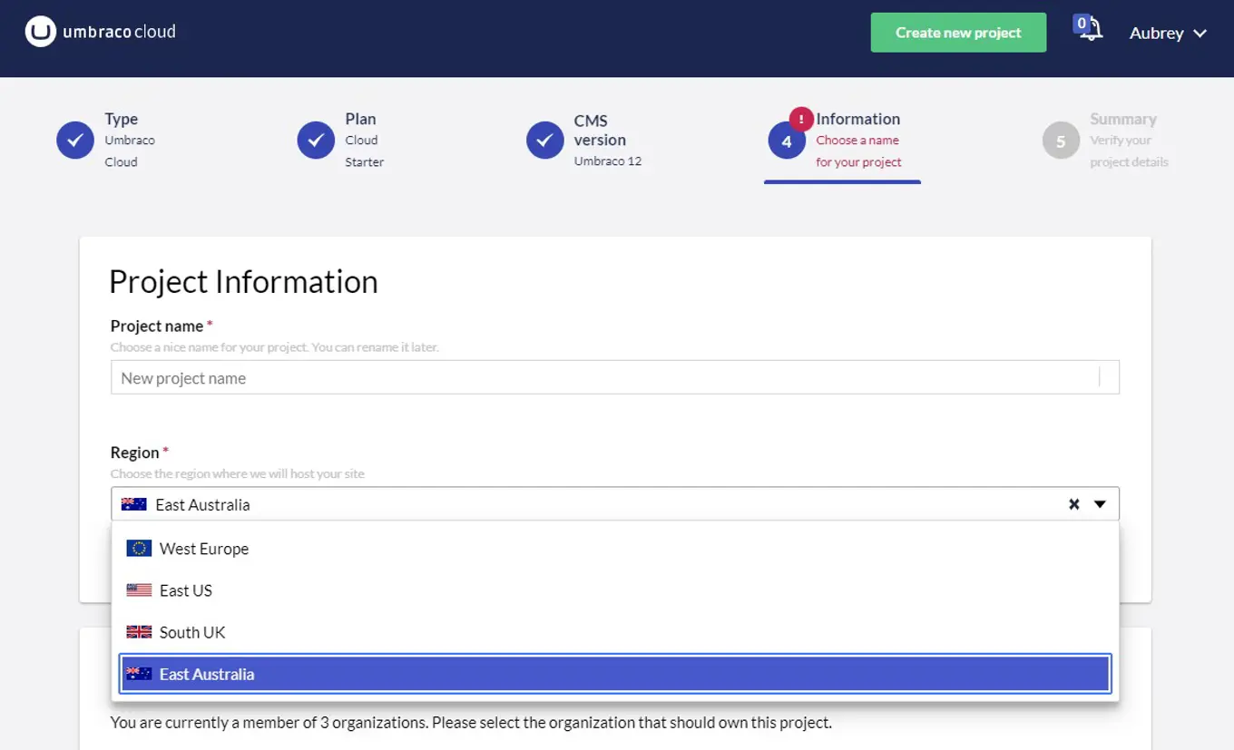Click the Project name input field
Image resolution: width=1234 pixels, height=750 pixels.
[604, 378]
